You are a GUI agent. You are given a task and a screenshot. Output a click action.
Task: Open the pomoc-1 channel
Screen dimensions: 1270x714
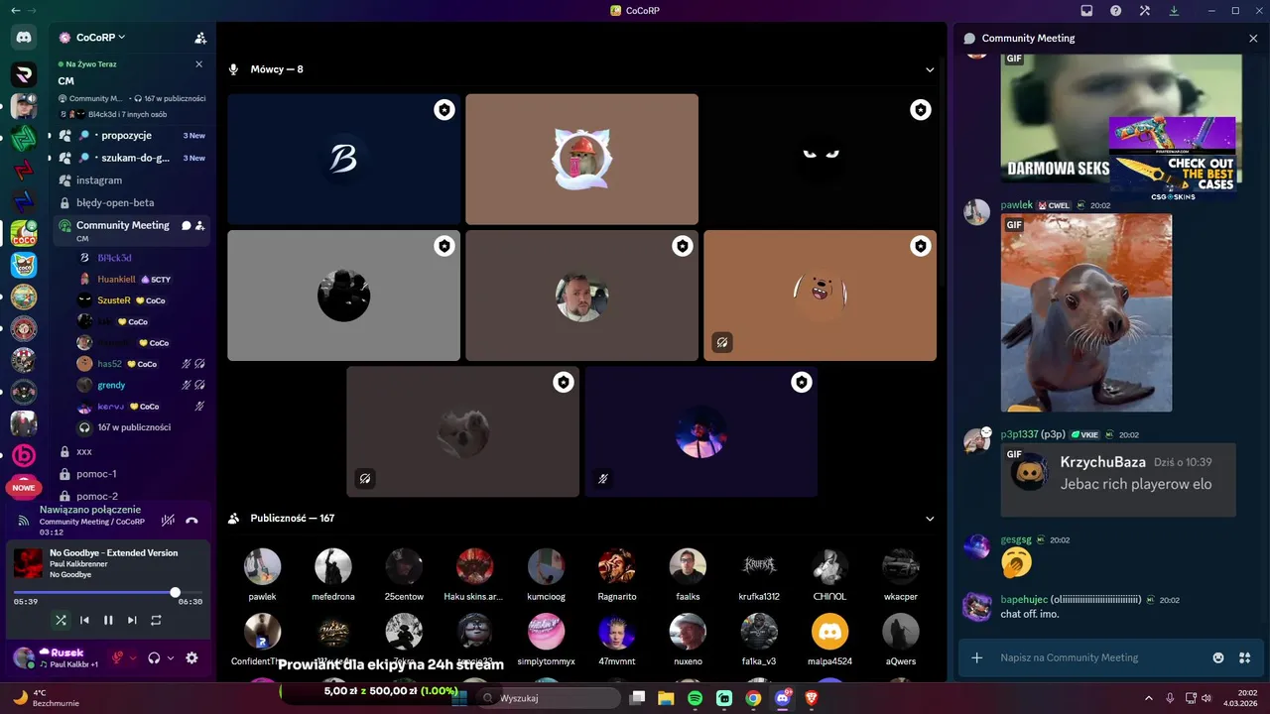131,474
